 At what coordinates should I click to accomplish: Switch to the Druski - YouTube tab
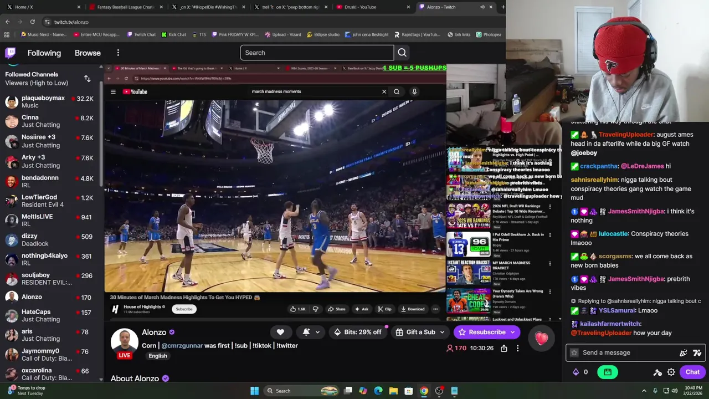pyautogui.click(x=374, y=7)
